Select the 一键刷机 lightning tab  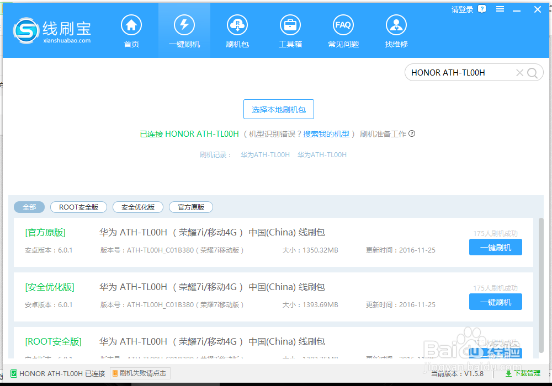[184, 31]
